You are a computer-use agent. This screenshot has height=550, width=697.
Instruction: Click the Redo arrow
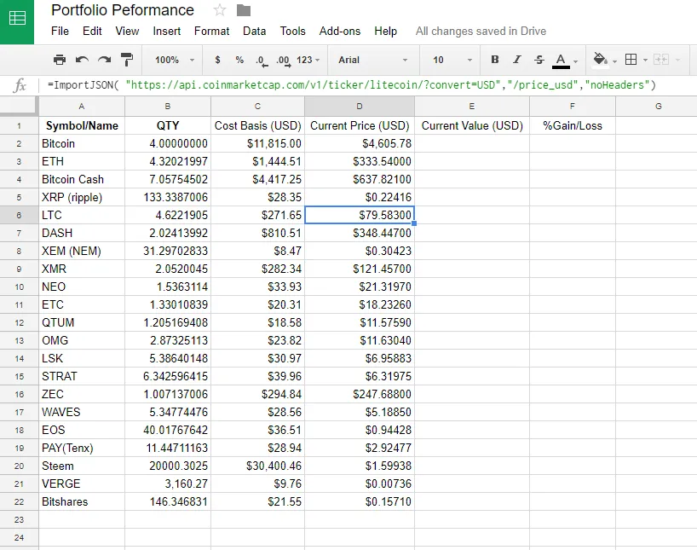click(x=105, y=60)
